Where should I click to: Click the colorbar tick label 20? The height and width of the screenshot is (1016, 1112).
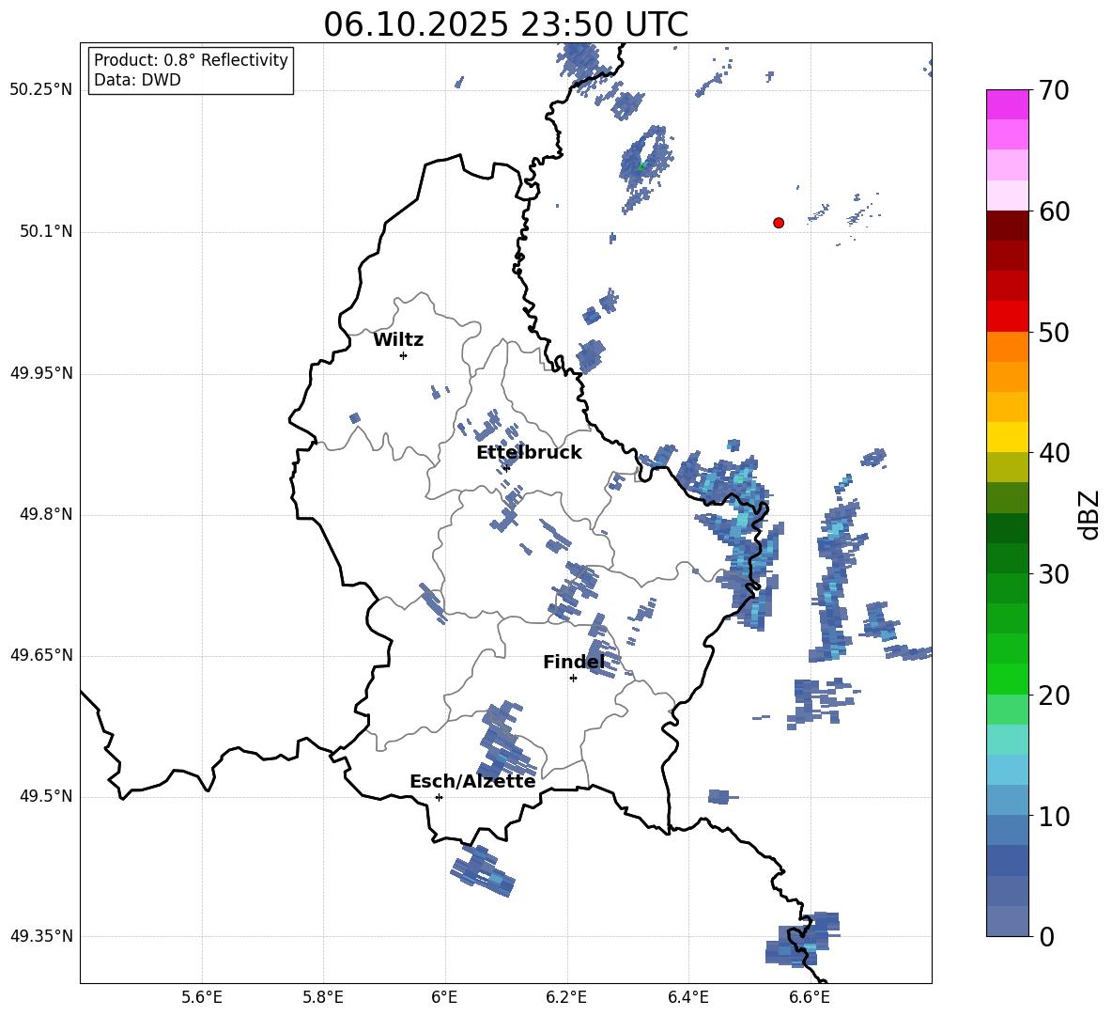(1054, 696)
